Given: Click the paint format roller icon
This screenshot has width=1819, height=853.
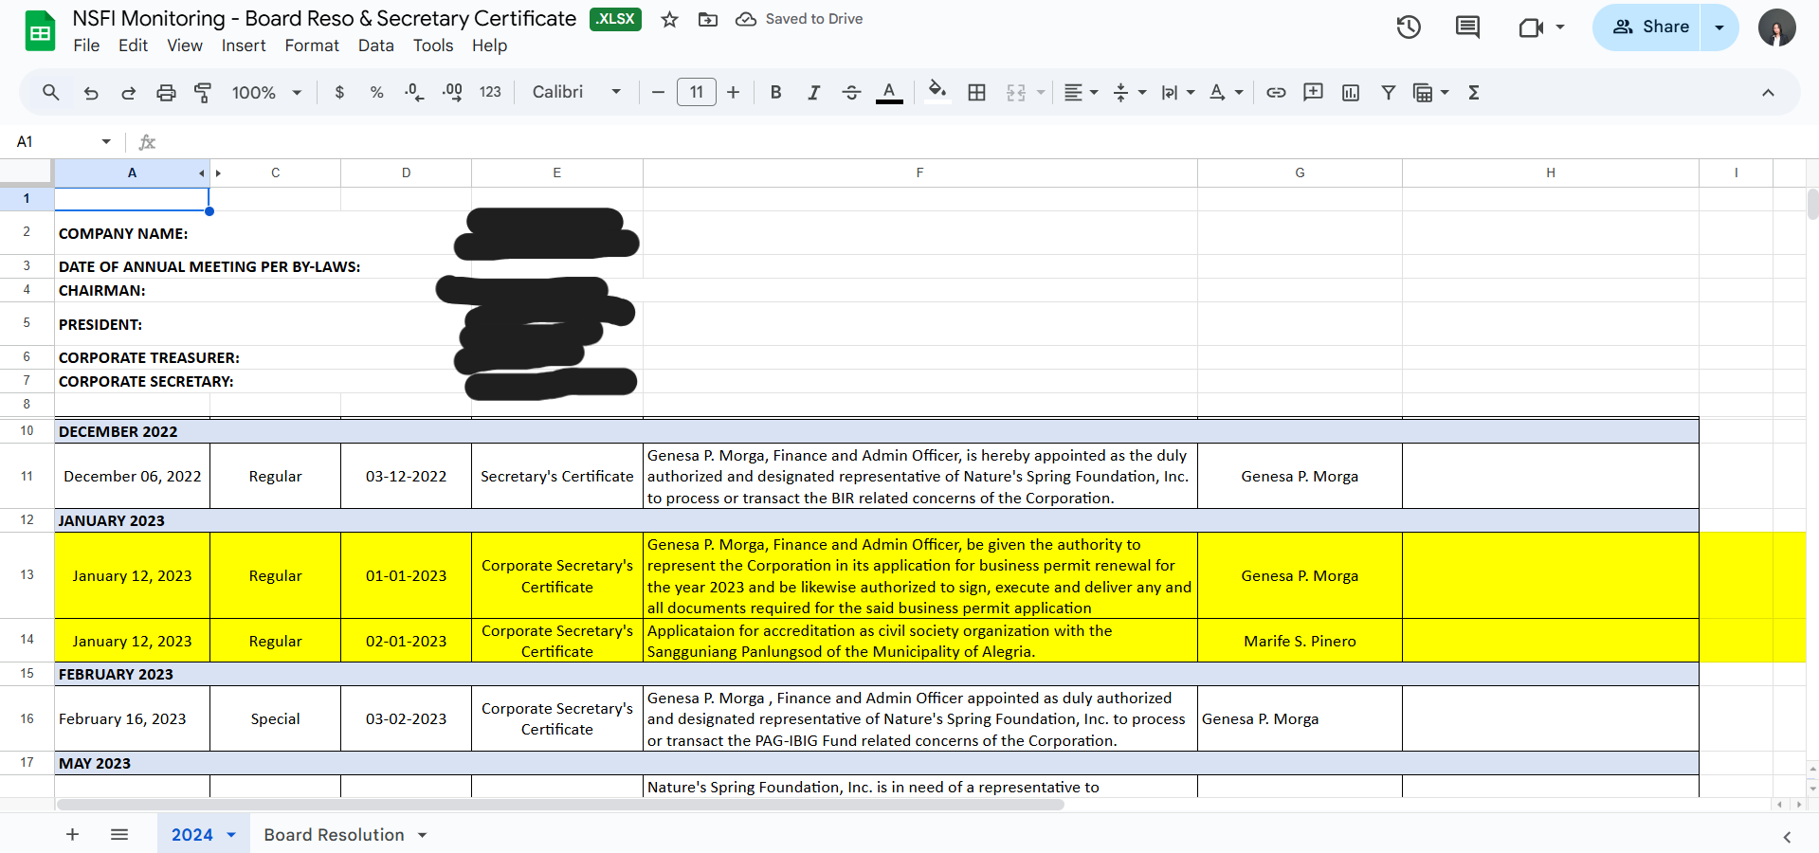Looking at the screenshot, I should tap(203, 92).
